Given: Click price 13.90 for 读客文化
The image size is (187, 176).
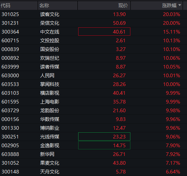Looking at the screenshot, I should point(119,14).
